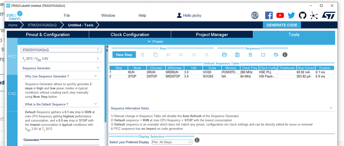344x146 pixels.
Task: Click the Step column header
Action: click(118, 68)
